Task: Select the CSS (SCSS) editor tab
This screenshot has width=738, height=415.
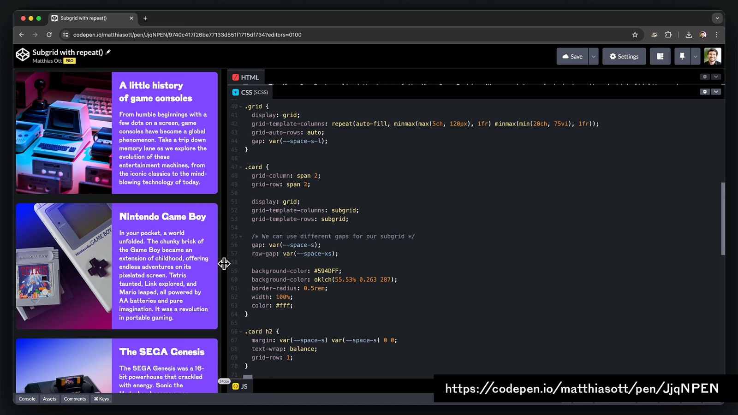Action: [250, 92]
